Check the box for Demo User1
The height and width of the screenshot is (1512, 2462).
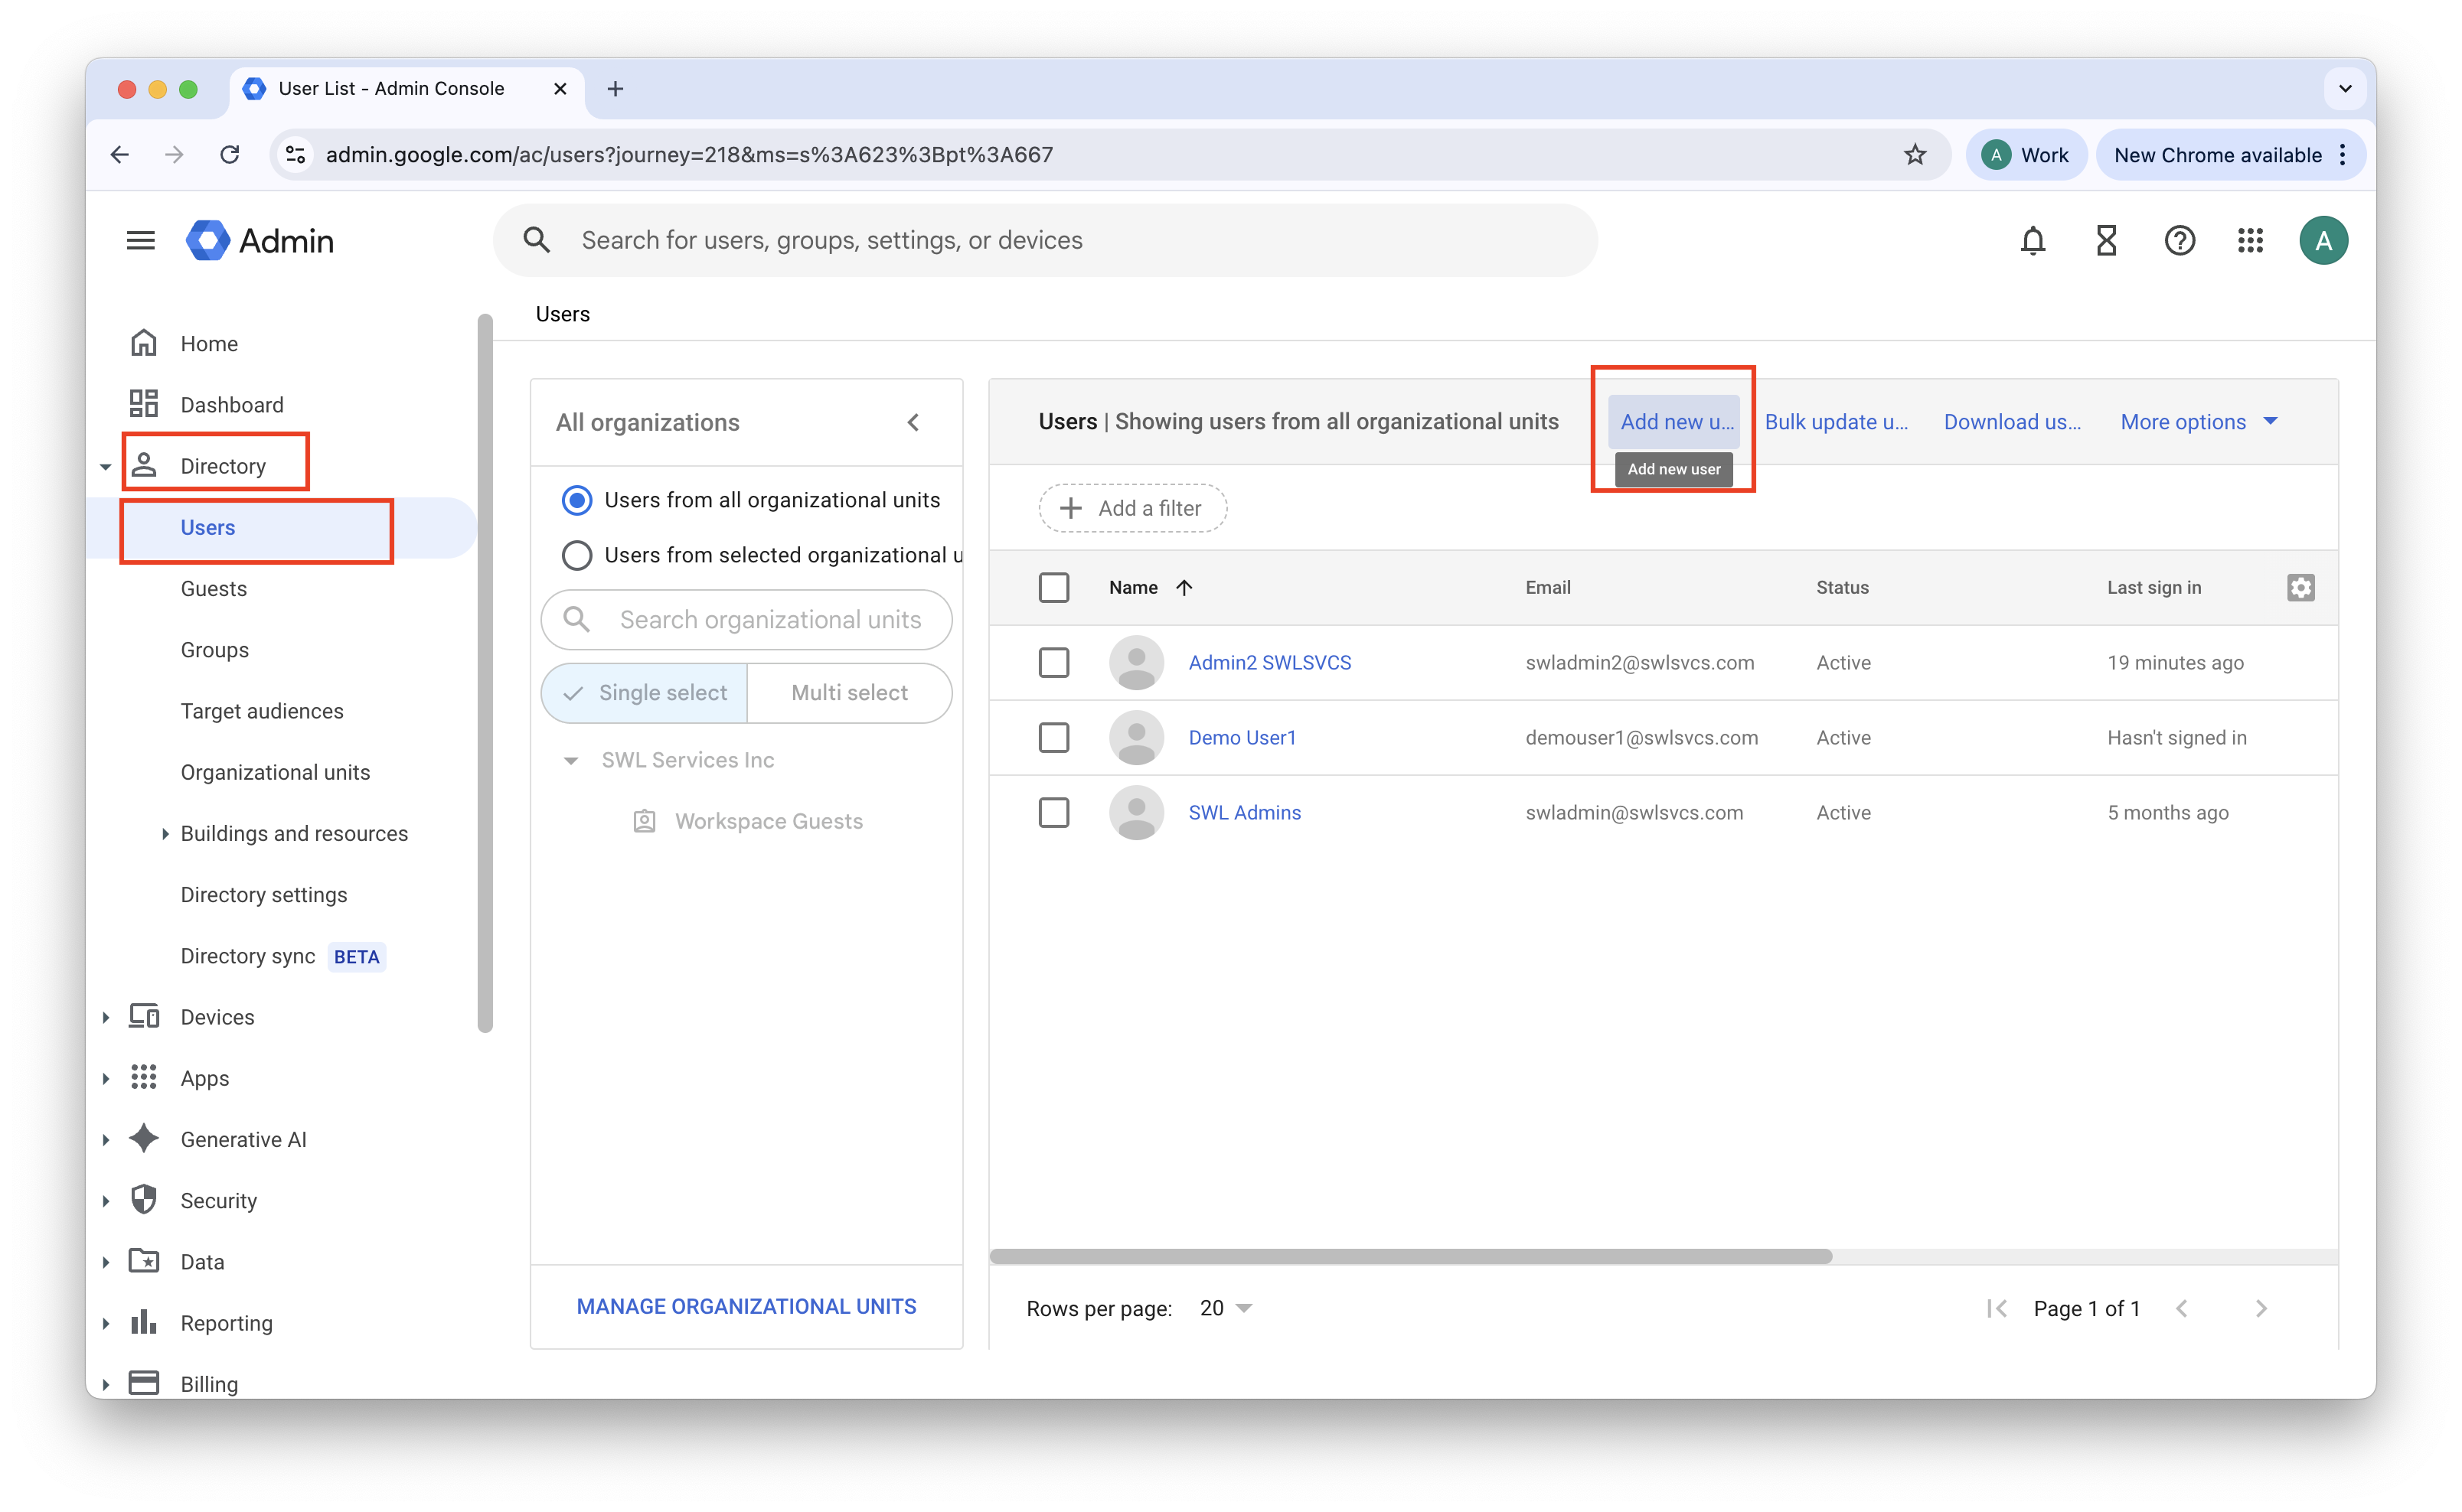pos(1053,738)
